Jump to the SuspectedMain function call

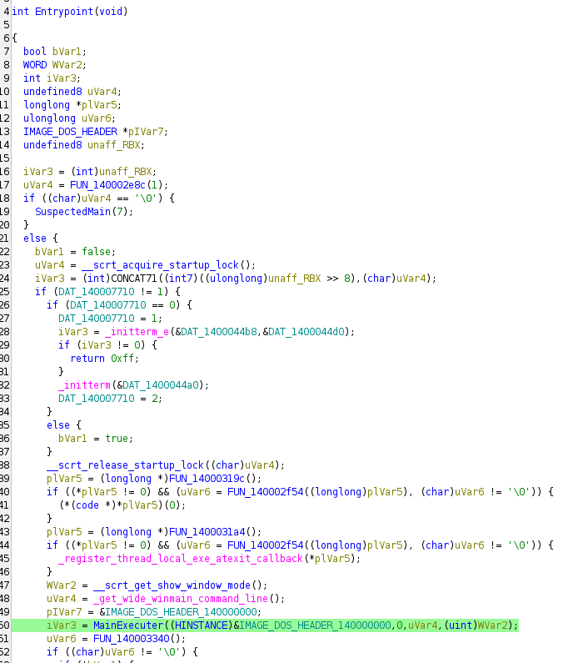tap(72, 211)
